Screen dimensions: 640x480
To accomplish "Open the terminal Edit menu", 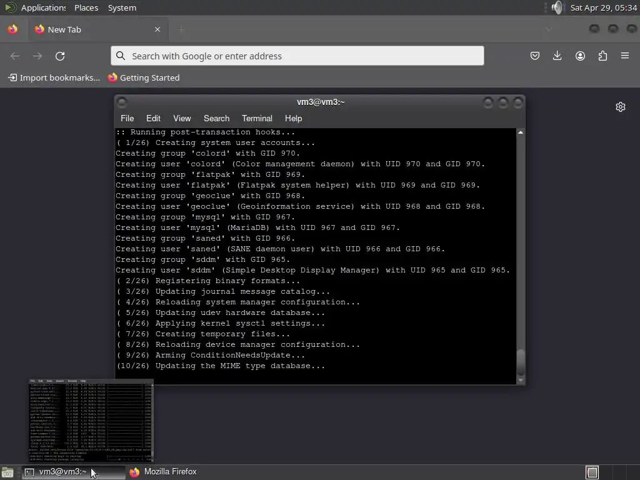I will pos(153,118).
